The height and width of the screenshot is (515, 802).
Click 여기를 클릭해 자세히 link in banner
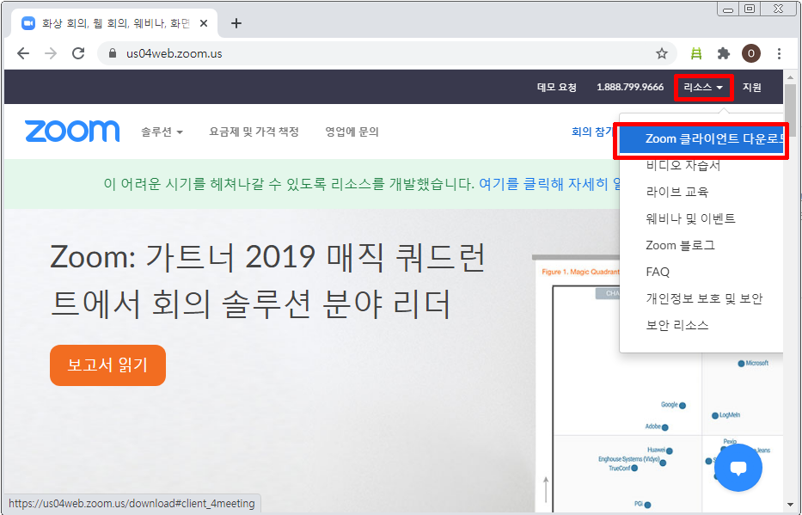(x=548, y=184)
